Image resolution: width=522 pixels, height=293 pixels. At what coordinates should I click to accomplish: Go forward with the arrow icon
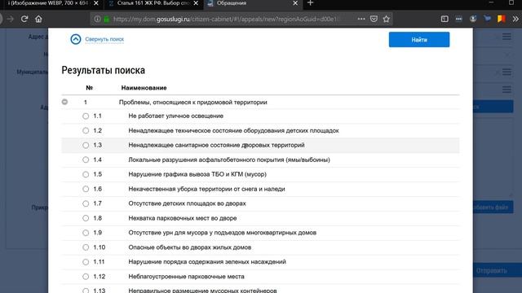11,19
